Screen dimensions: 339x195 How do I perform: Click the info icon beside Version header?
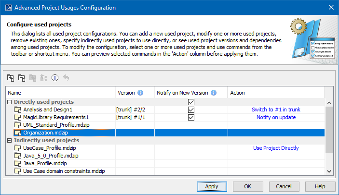pos(140,93)
